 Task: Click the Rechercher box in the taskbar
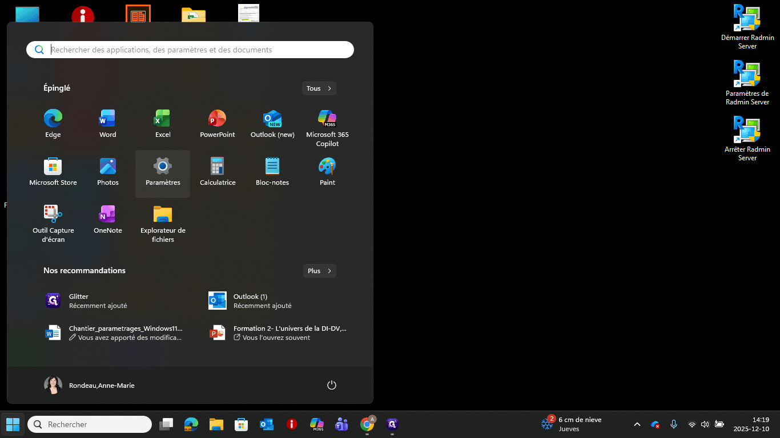[90, 424]
